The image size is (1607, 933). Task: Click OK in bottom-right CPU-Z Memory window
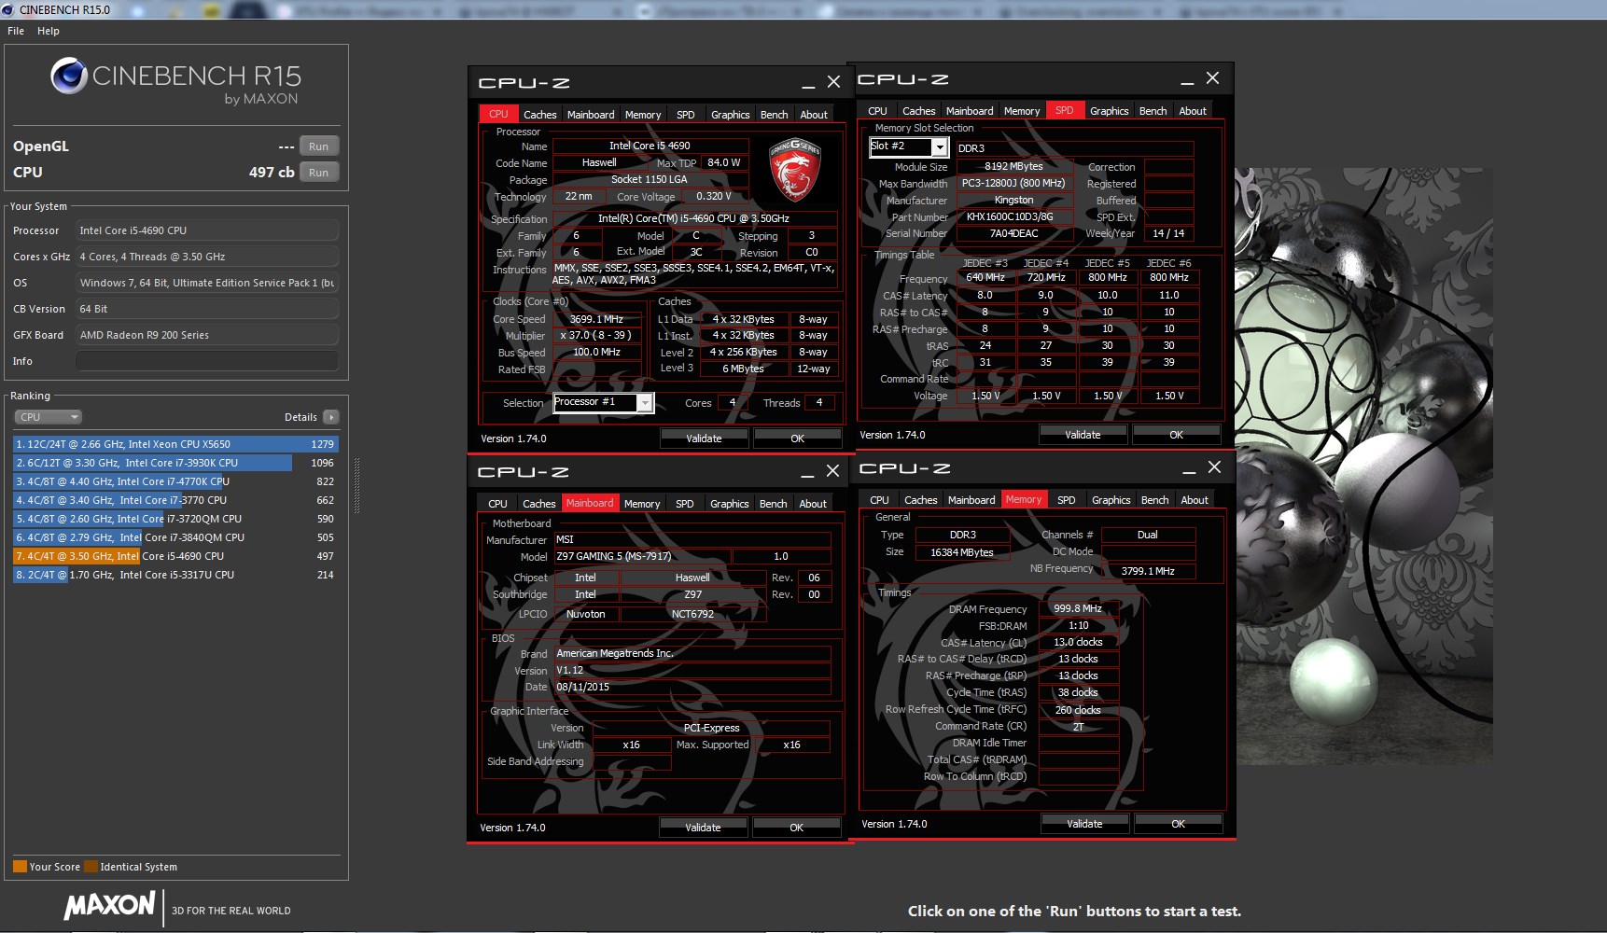pyautogui.click(x=1178, y=824)
